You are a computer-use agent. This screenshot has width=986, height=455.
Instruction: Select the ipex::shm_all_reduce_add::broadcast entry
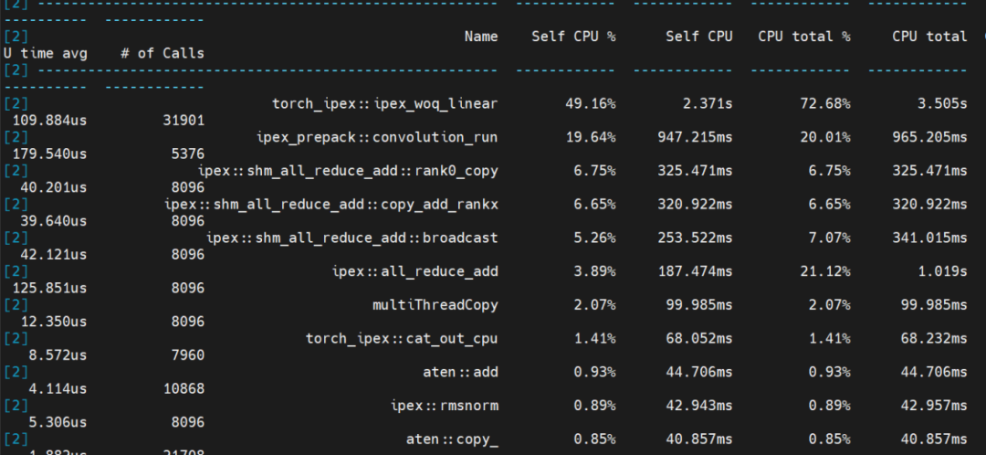click(x=351, y=238)
